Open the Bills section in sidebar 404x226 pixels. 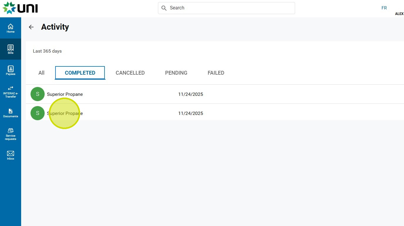11,49
